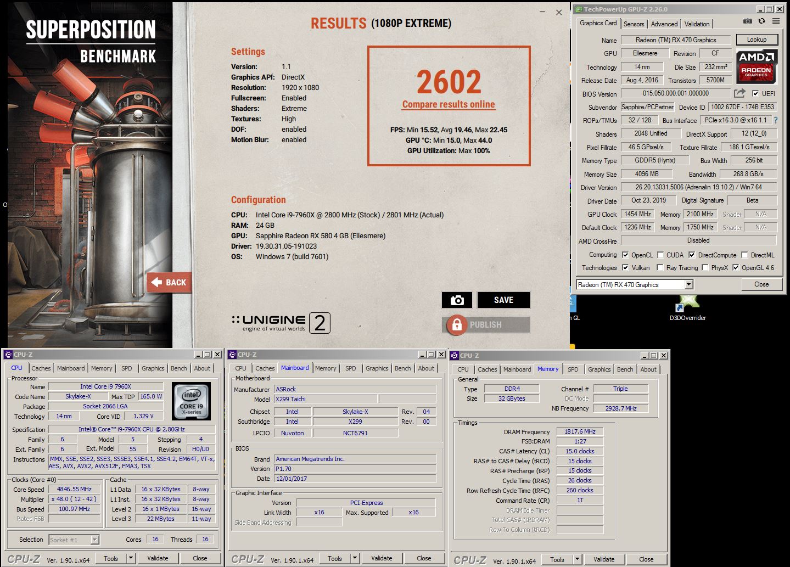The width and height of the screenshot is (790, 567).
Task: Open the GPU selection dropdown in GPU-Z
Action: (689, 284)
